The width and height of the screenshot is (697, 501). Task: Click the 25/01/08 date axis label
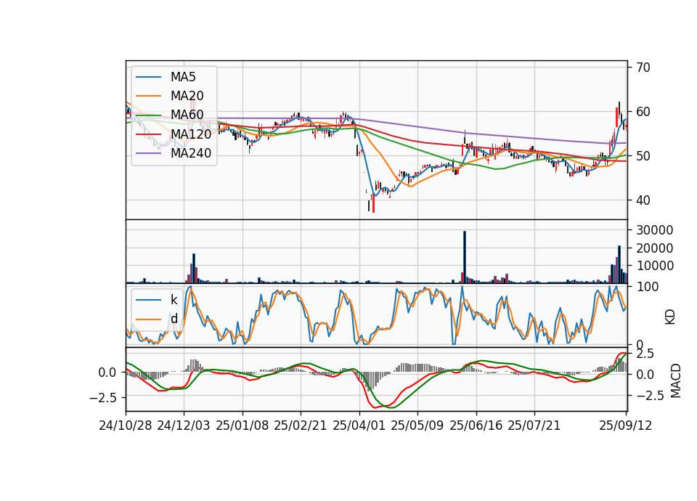pyautogui.click(x=242, y=425)
